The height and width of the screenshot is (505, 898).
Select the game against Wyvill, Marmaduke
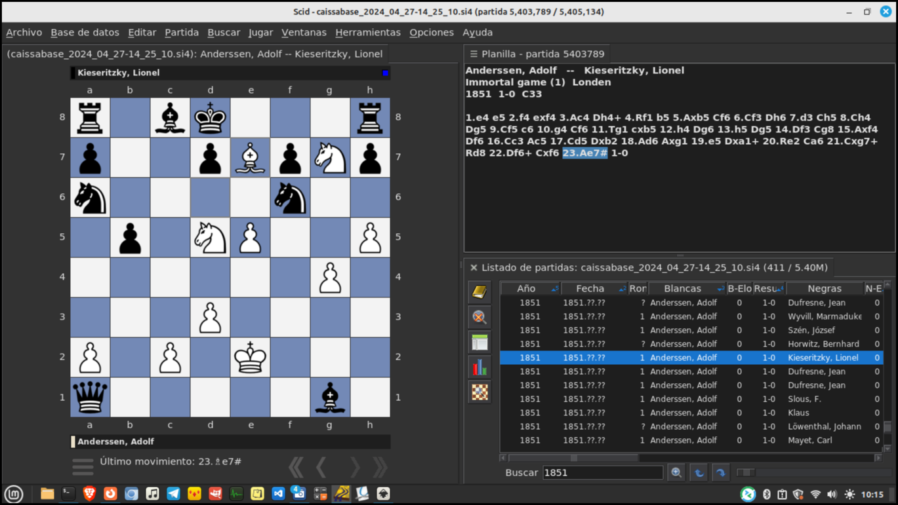691,316
